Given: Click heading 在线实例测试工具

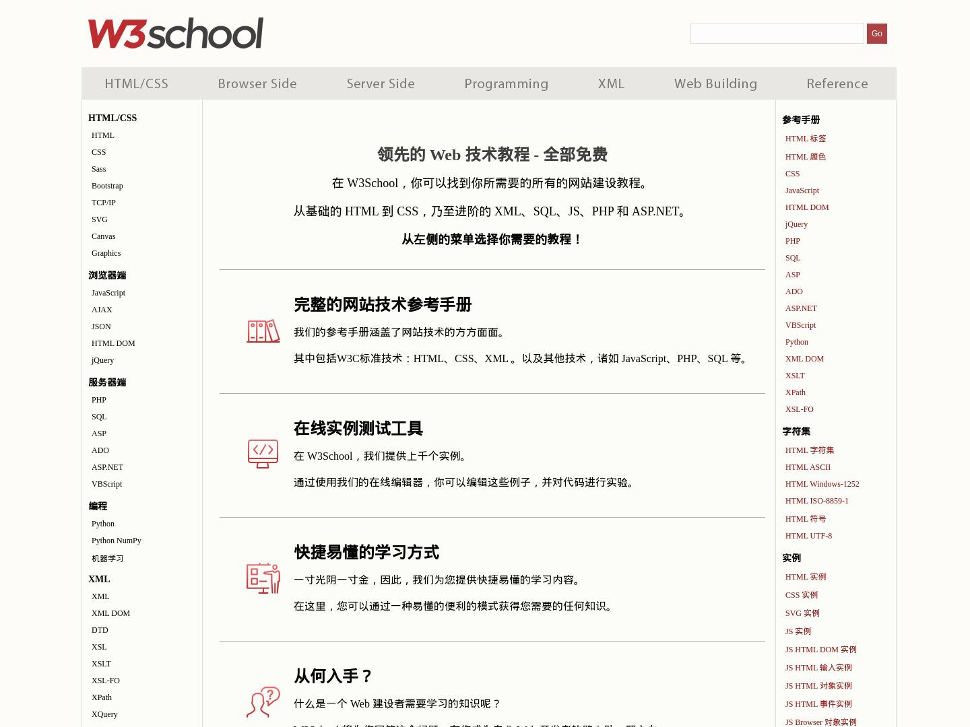Looking at the screenshot, I should [358, 428].
